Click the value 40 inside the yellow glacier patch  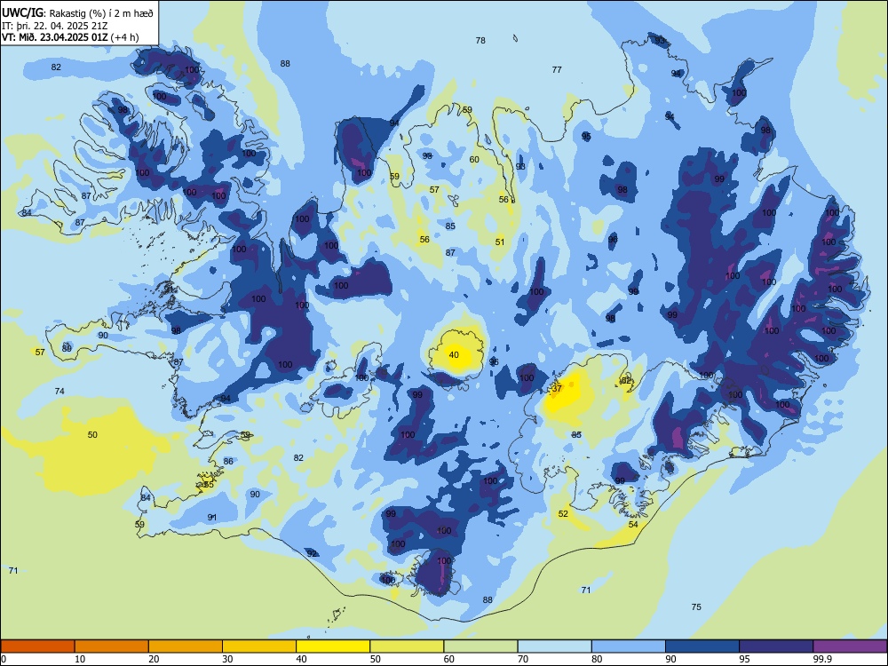point(454,355)
